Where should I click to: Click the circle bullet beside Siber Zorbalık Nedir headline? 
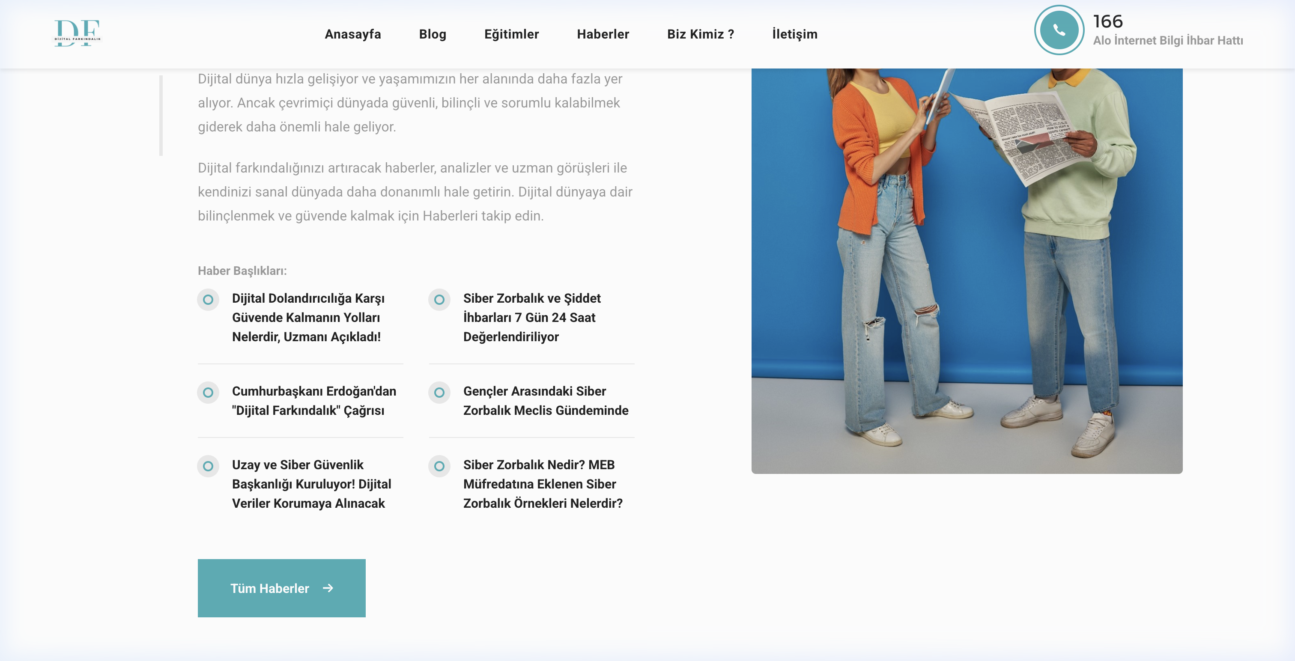pyautogui.click(x=439, y=467)
